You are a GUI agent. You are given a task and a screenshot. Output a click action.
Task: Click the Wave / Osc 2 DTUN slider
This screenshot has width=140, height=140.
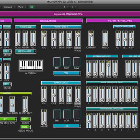click(69, 94)
